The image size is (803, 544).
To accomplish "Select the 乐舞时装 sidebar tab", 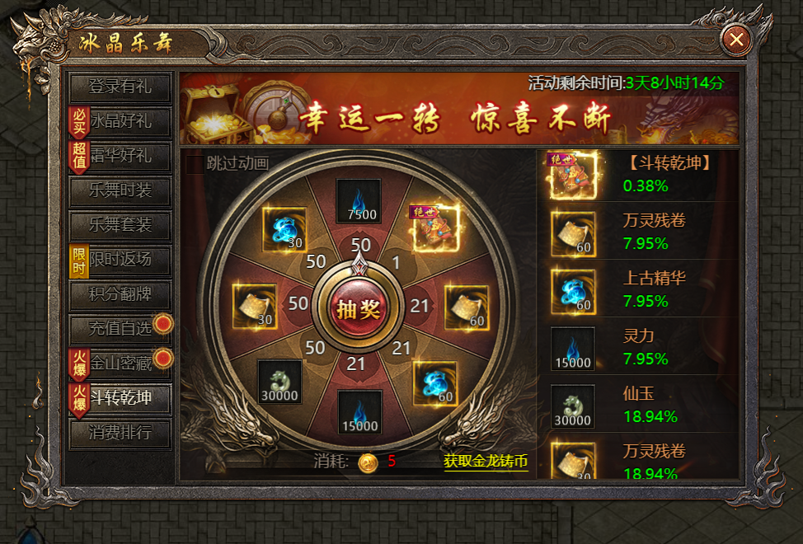I will coord(120,190).
